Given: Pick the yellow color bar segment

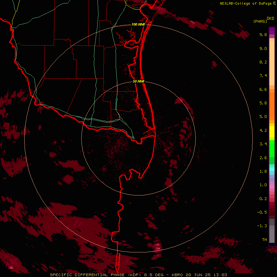Looking at the screenshot, I should click(x=272, y=132).
